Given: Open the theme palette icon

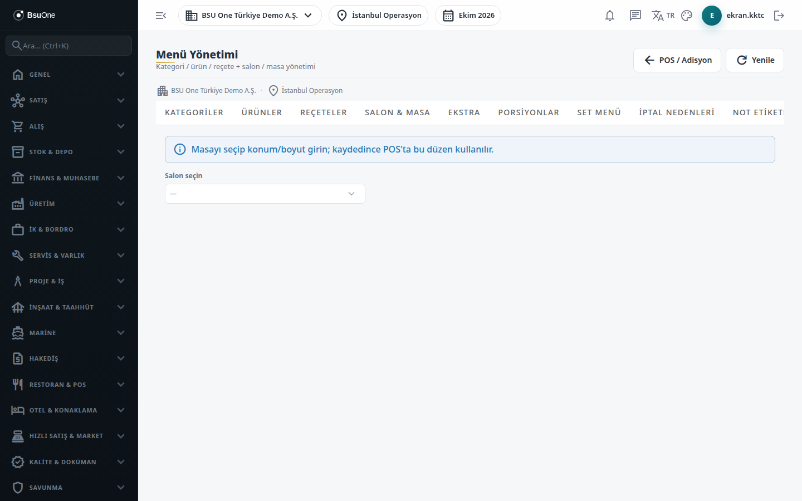Looking at the screenshot, I should click(687, 16).
